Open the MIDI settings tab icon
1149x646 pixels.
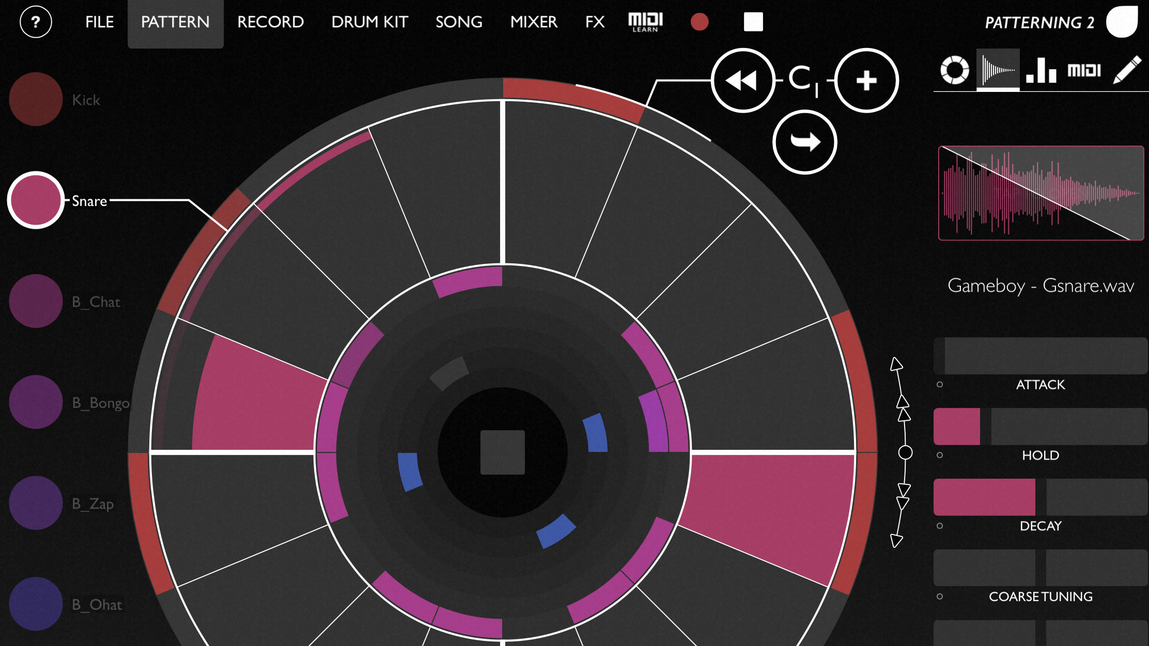pos(1084,70)
